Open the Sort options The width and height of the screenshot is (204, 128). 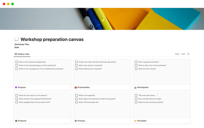[x=183, y=54]
